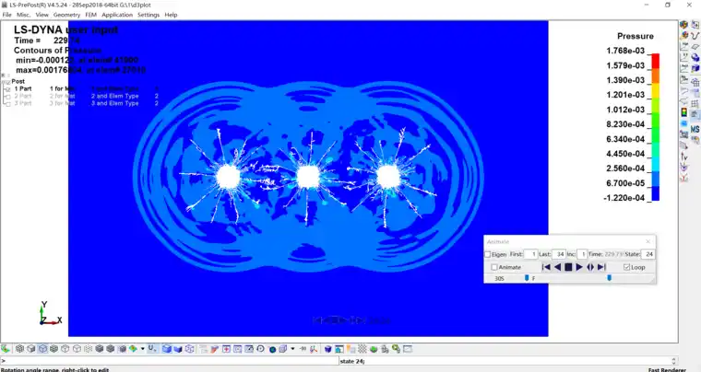The width and height of the screenshot is (701, 372).
Task: Open dropdown arrow after blue box icon
Action: [292, 349]
